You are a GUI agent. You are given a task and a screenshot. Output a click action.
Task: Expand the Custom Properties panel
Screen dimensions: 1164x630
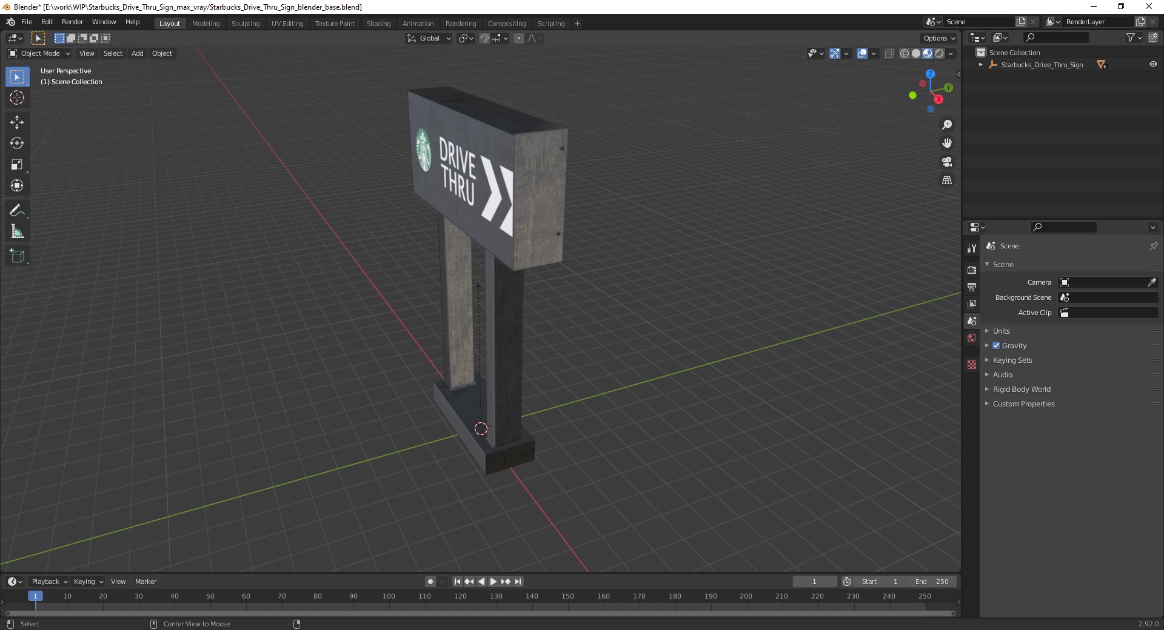coord(1023,404)
